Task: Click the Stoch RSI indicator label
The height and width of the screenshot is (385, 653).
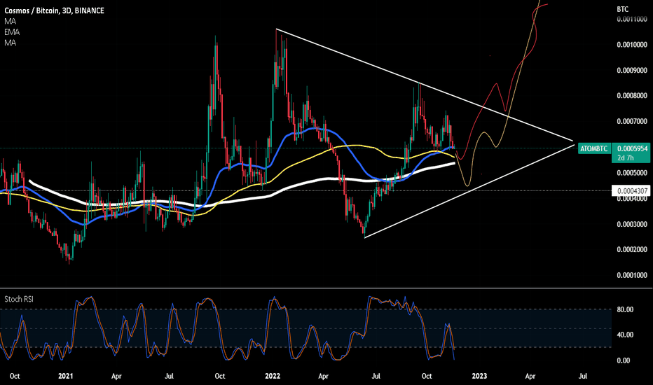Action: tap(19, 300)
